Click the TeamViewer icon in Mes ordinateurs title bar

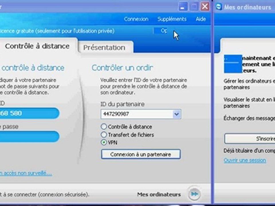pos(219,7)
